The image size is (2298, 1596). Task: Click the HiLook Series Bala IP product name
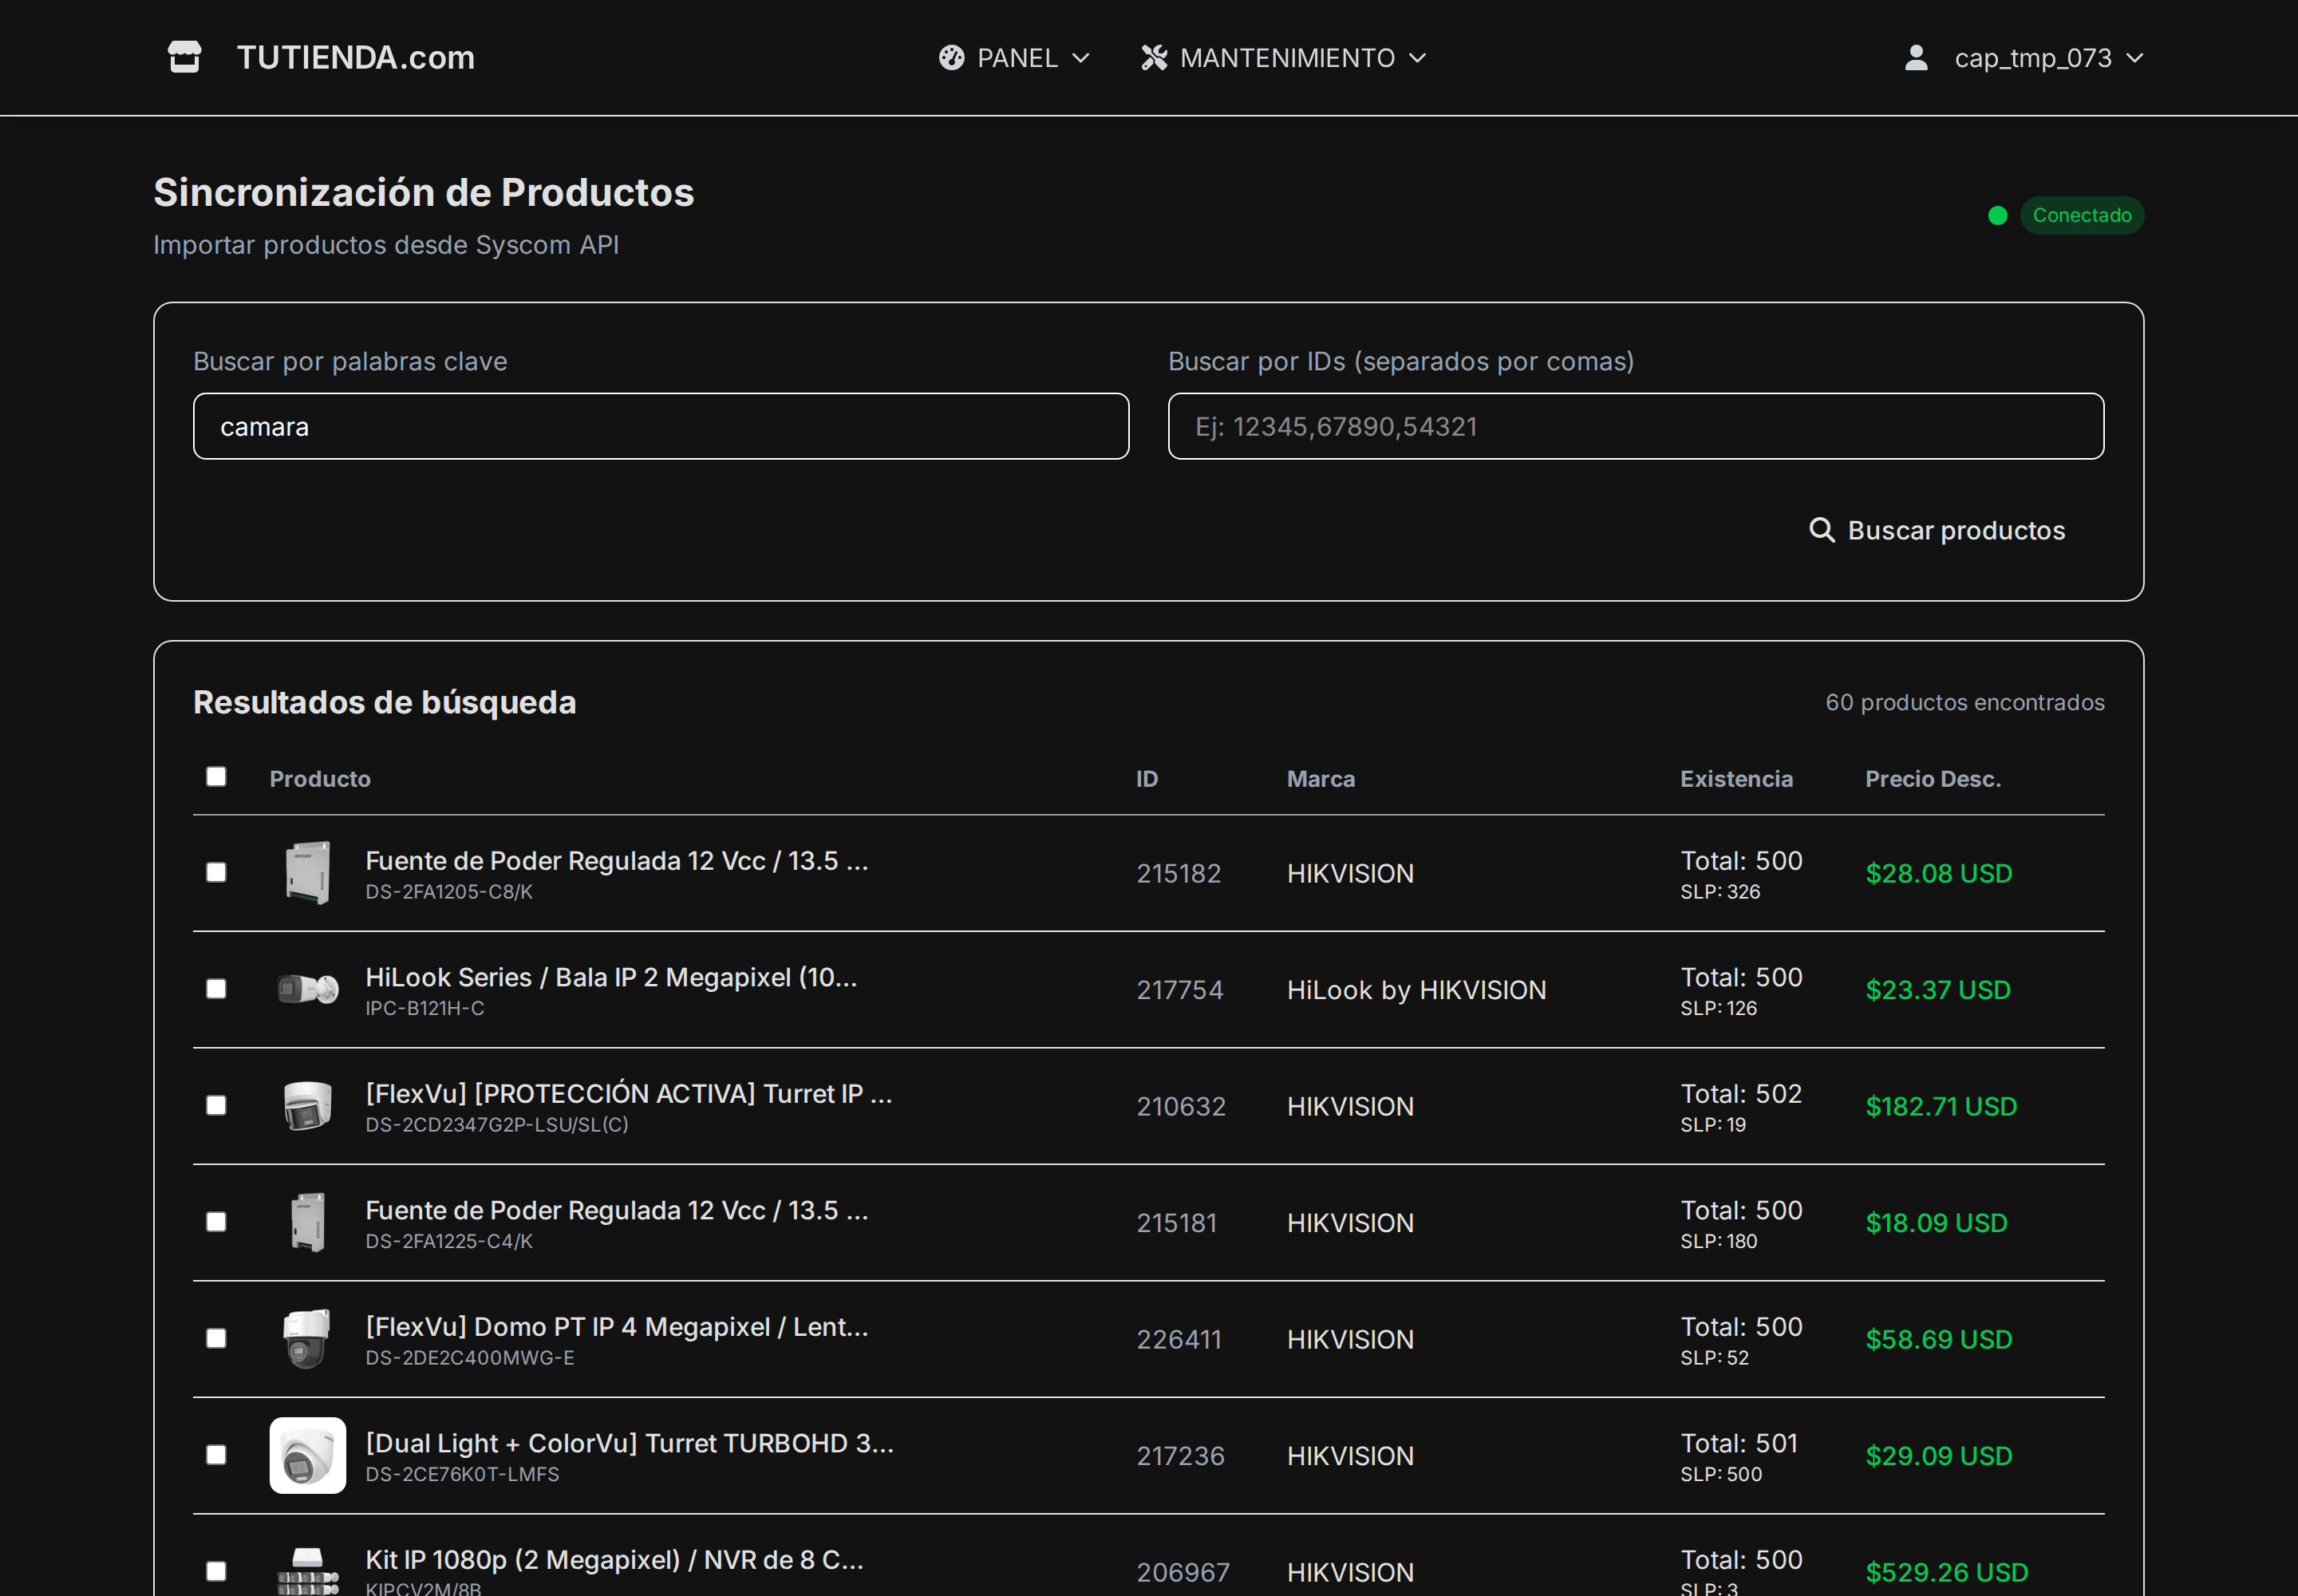pyautogui.click(x=612, y=977)
